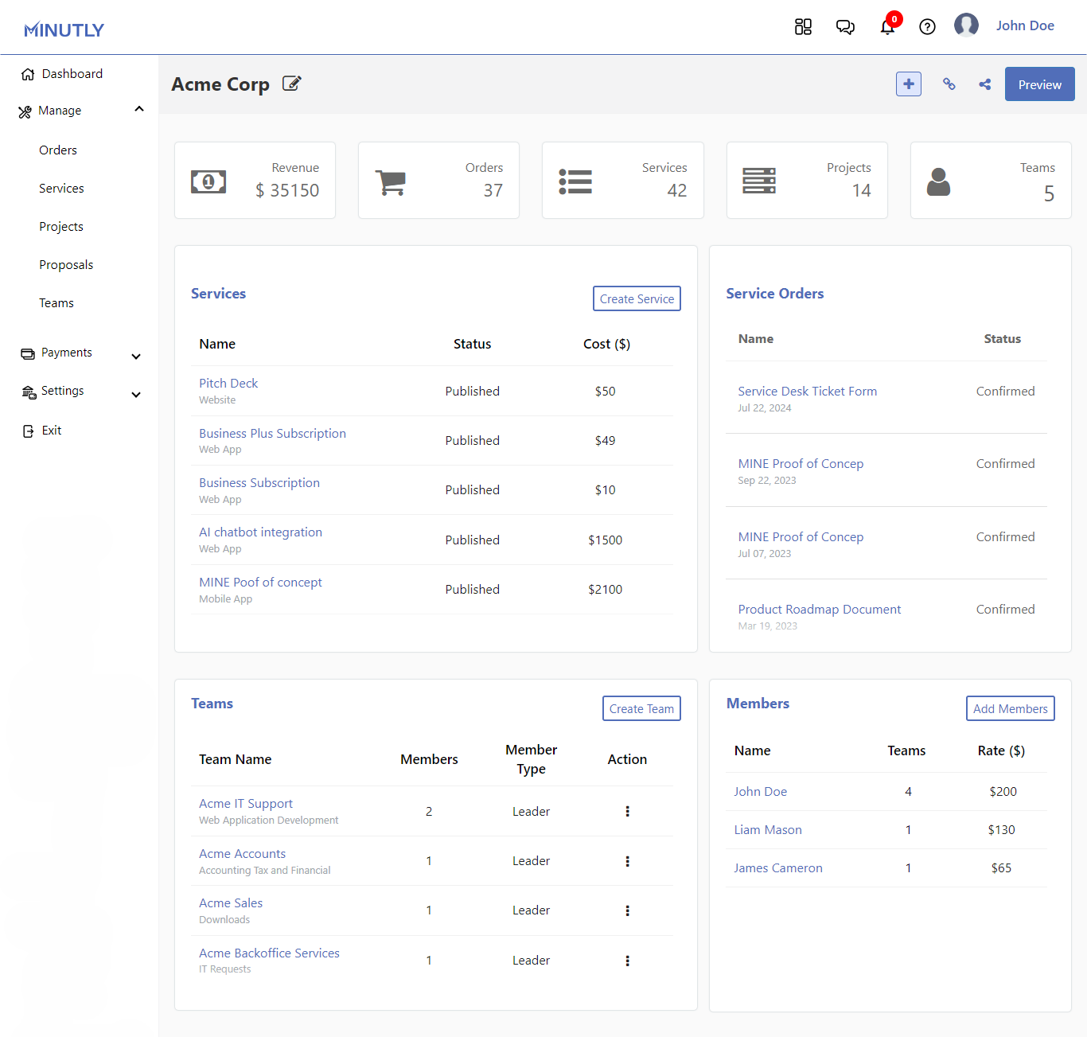Open Acme Accounts team
Image resolution: width=1087 pixels, height=1037 pixels.
(242, 854)
